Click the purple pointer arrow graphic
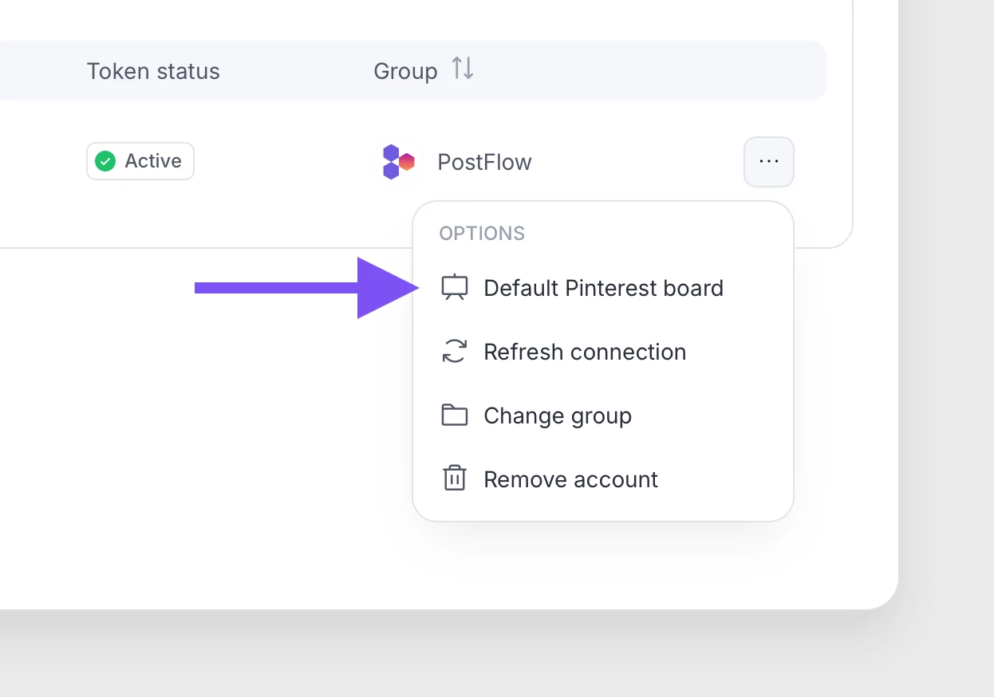Image resolution: width=994 pixels, height=697 pixels. (306, 288)
